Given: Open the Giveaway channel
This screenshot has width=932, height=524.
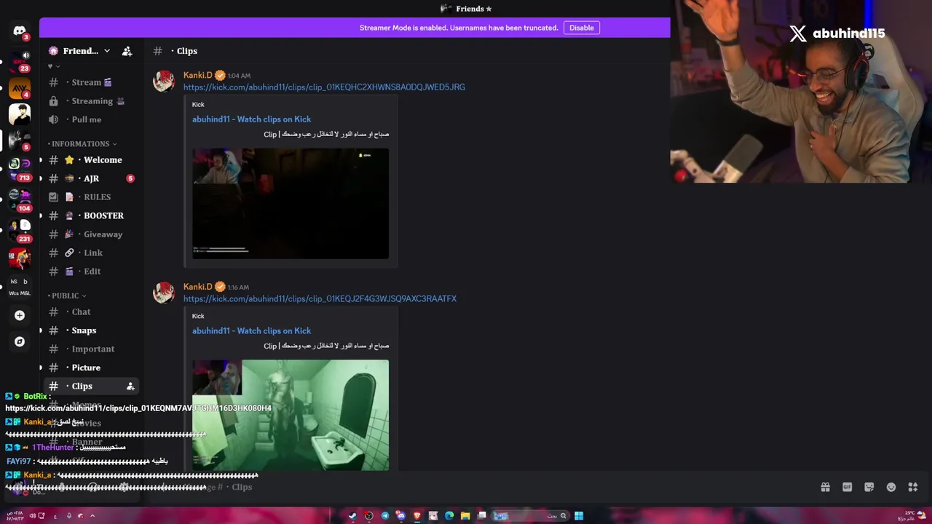Looking at the screenshot, I should [92, 234].
